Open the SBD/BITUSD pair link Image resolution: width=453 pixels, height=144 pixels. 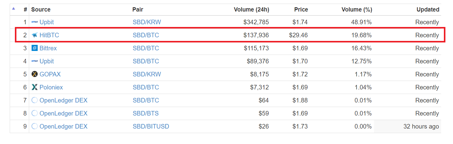pyautogui.click(x=151, y=126)
